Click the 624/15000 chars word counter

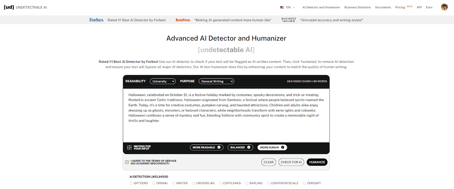pos(307,81)
